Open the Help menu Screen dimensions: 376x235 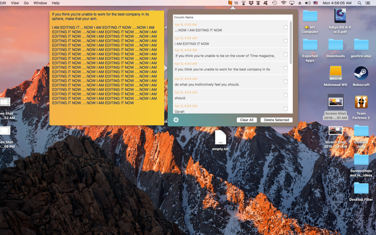tap(55, 3)
